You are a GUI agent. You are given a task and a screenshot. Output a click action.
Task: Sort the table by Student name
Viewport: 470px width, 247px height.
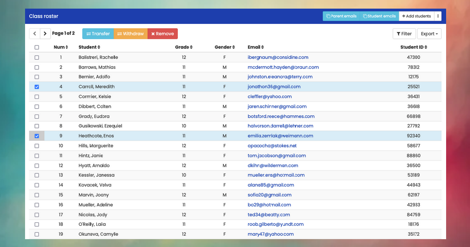click(x=89, y=47)
